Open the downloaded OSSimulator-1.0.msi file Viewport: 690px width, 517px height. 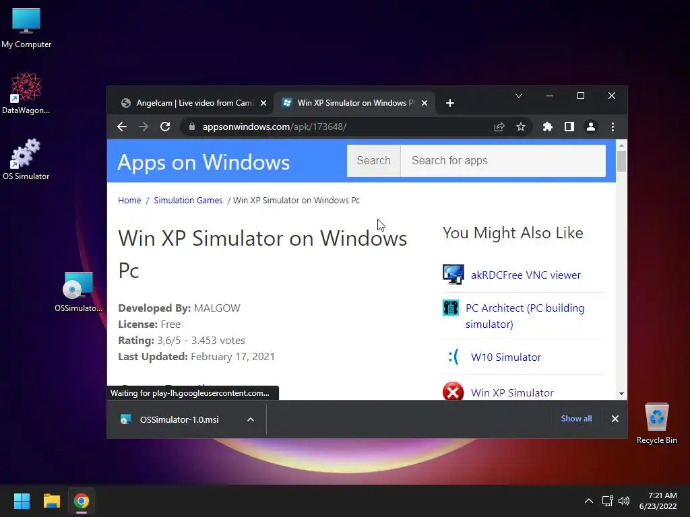pyautogui.click(x=179, y=419)
